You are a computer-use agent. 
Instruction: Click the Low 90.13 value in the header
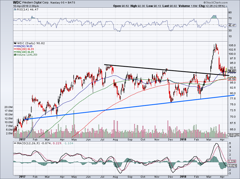click(x=154, y=6)
